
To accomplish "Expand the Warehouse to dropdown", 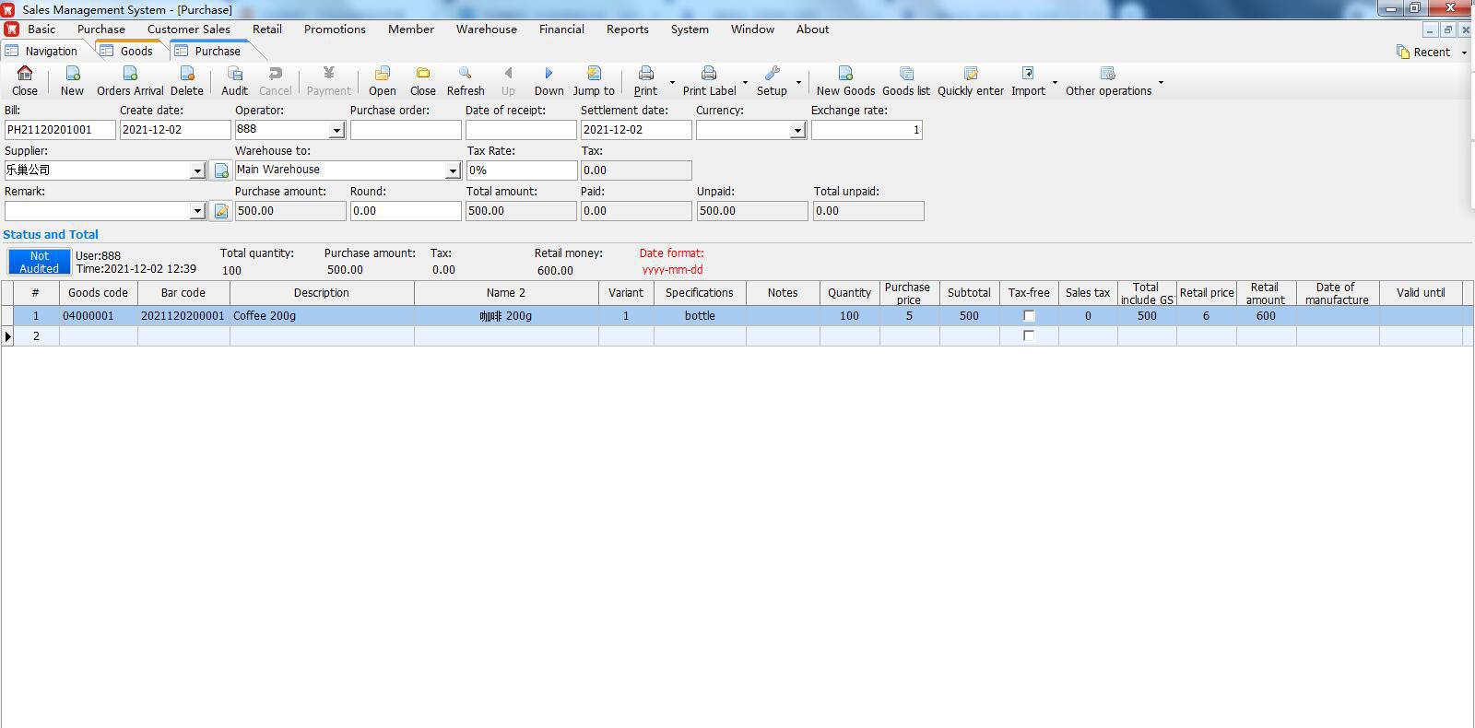I will pos(453,170).
